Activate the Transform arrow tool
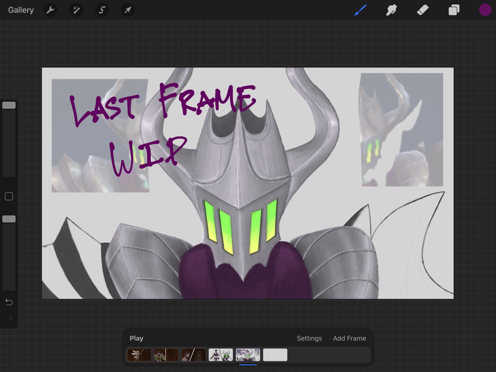 [x=128, y=10]
